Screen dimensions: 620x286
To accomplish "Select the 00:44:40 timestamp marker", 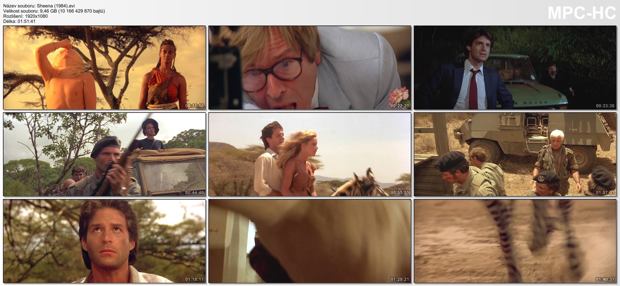I will [194, 192].
